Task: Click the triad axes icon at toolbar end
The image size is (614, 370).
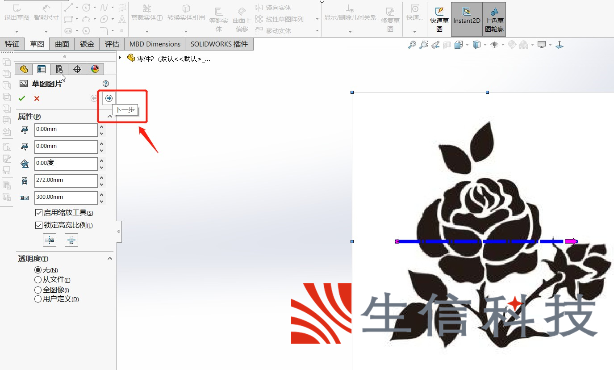Action: pyautogui.click(x=559, y=45)
